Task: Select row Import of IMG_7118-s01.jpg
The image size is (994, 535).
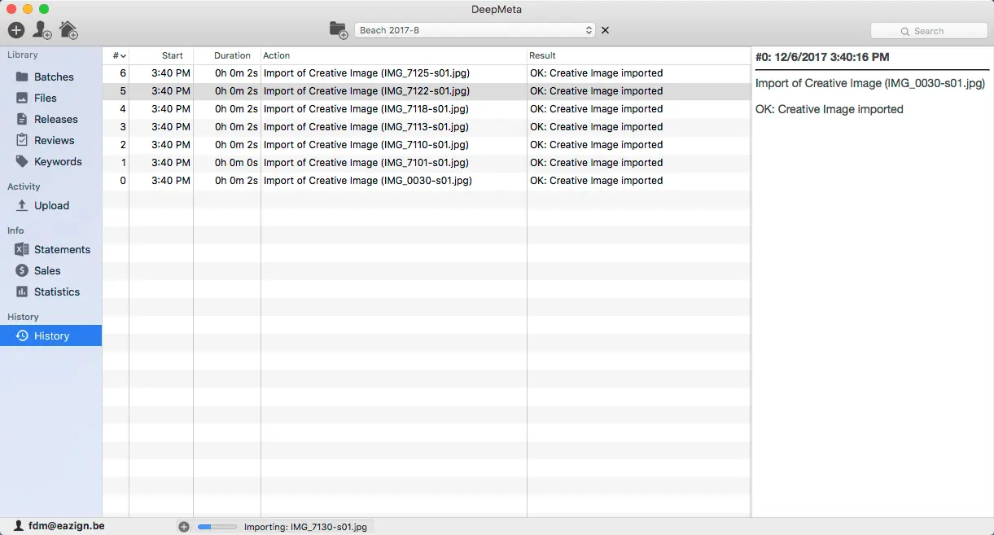Action: pos(427,109)
